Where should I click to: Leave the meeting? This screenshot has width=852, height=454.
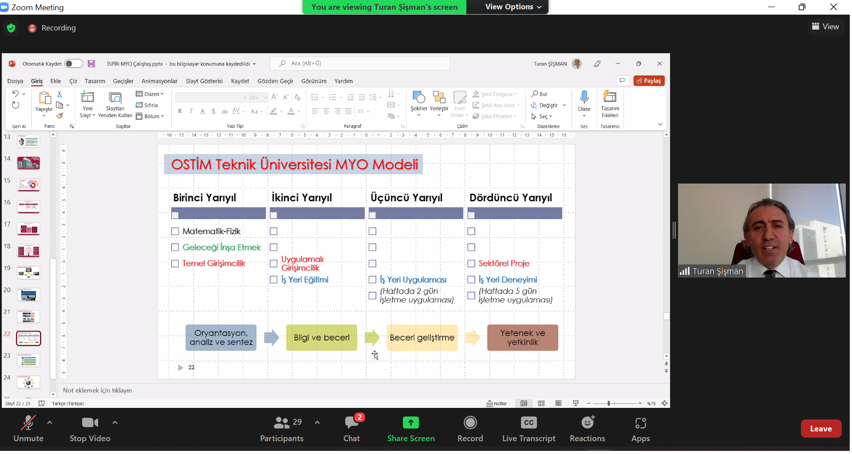(x=820, y=429)
